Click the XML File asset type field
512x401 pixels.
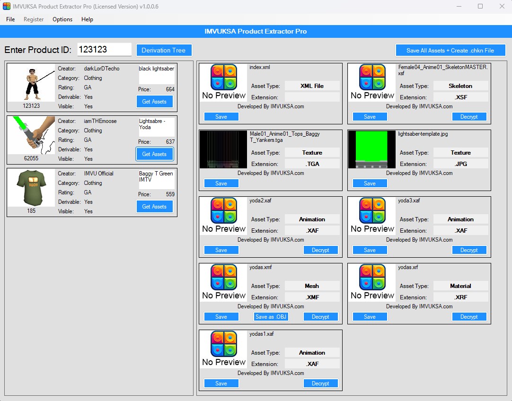[x=312, y=86]
